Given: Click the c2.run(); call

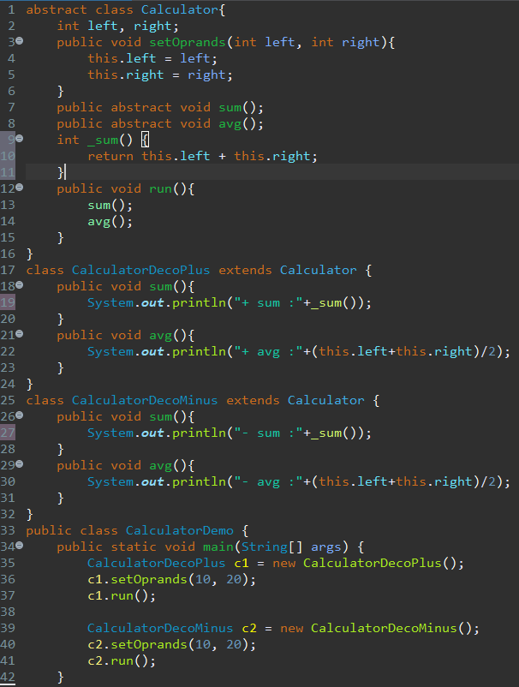Looking at the screenshot, I should click(x=122, y=660).
